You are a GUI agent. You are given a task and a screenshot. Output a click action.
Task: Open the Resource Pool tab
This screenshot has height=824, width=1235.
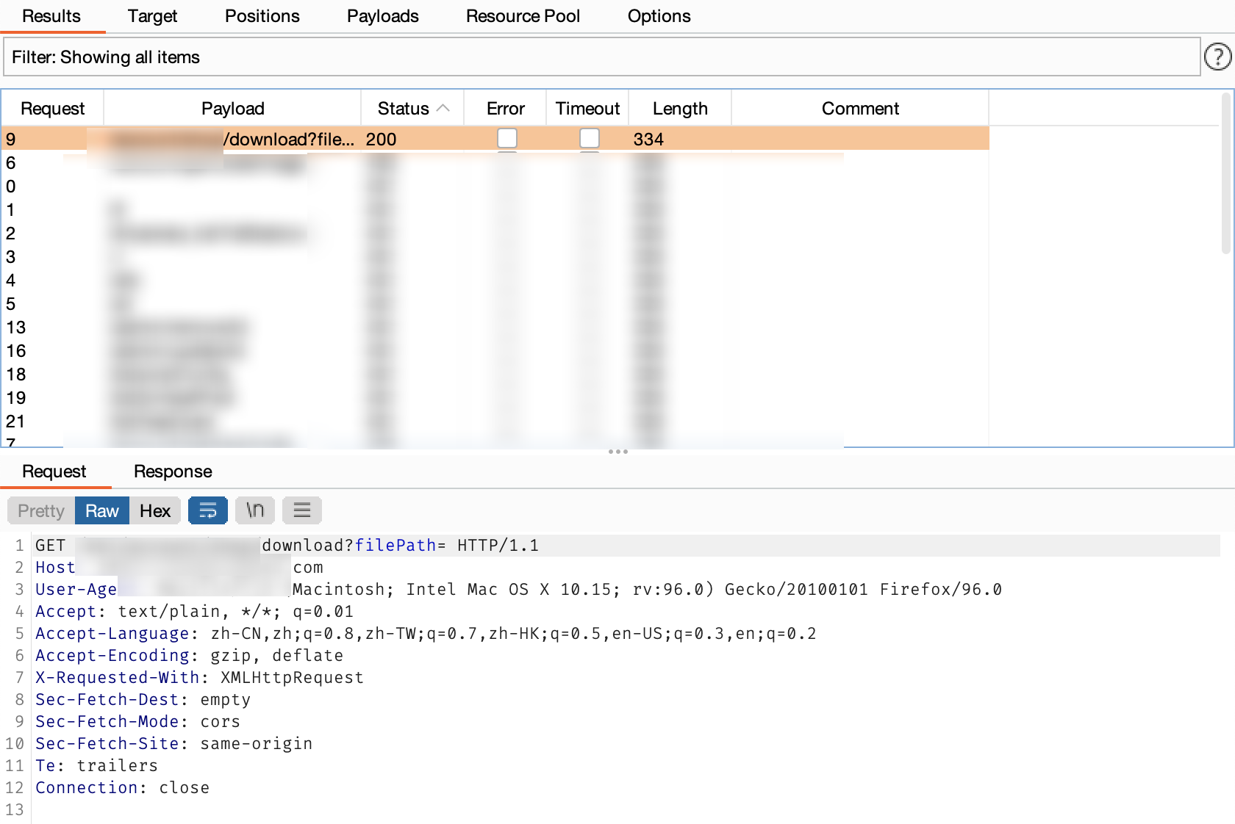click(x=523, y=16)
